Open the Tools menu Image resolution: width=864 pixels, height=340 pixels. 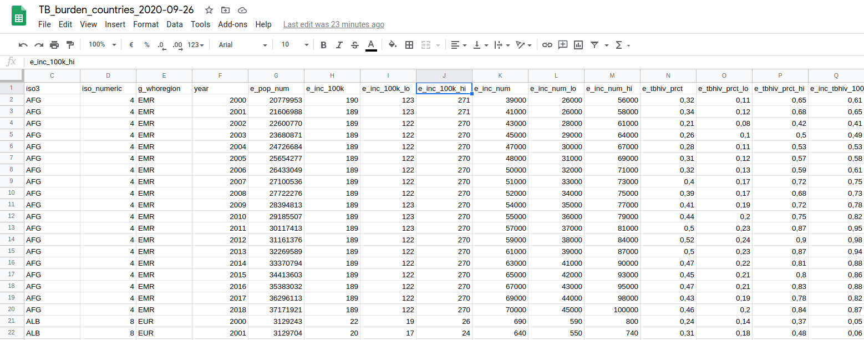[x=200, y=24]
